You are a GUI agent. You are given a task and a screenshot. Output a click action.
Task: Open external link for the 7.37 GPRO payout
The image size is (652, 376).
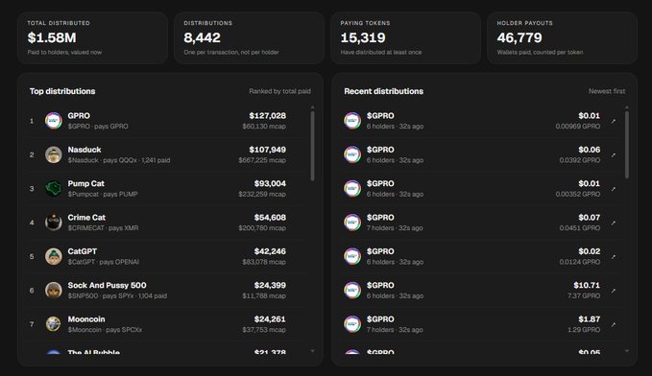pyautogui.click(x=614, y=291)
